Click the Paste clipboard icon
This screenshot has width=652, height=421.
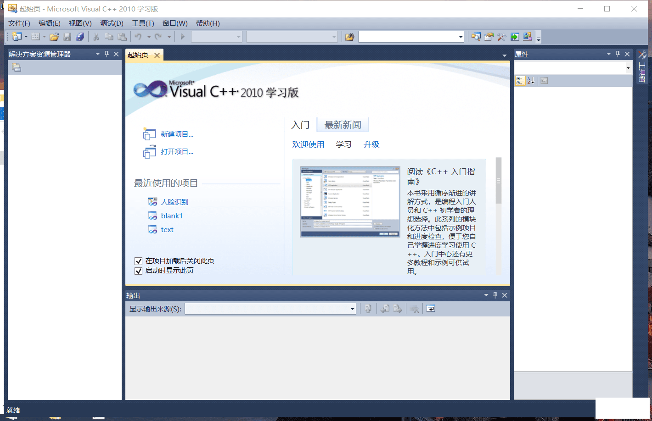[x=122, y=37]
